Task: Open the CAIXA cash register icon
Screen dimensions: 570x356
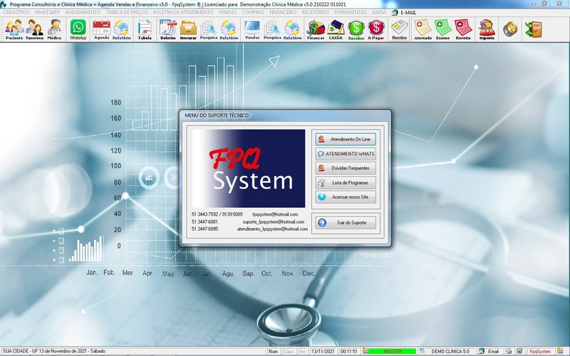Action: (x=336, y=29)
